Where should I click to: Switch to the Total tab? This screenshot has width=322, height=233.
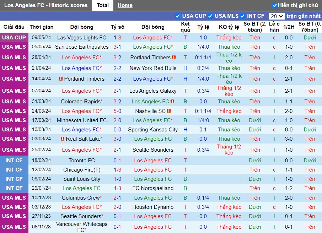coord(103,5)
